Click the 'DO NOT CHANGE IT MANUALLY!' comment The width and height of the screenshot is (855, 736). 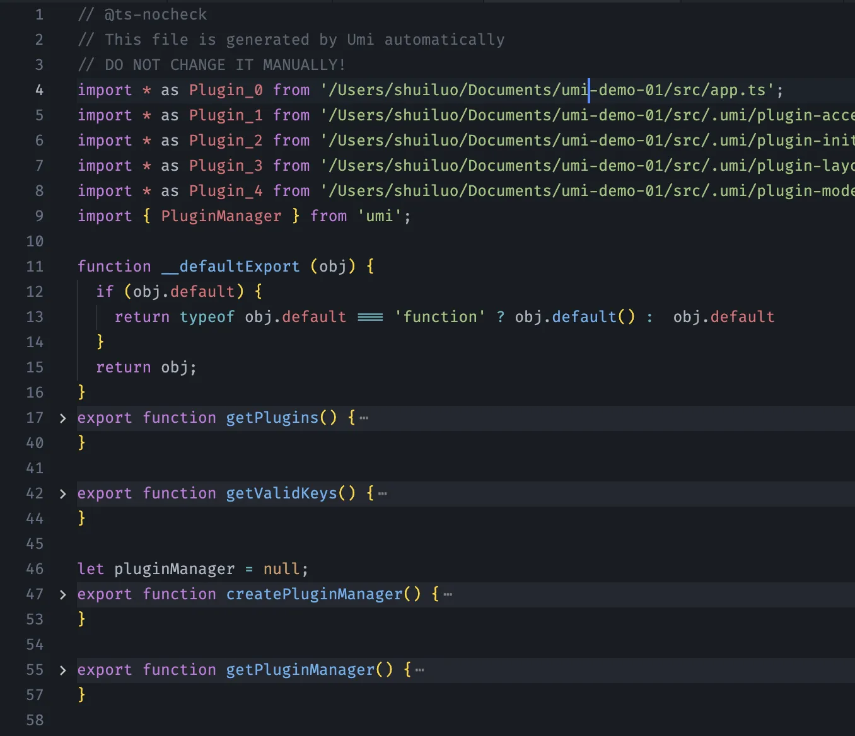pos(225,65)
